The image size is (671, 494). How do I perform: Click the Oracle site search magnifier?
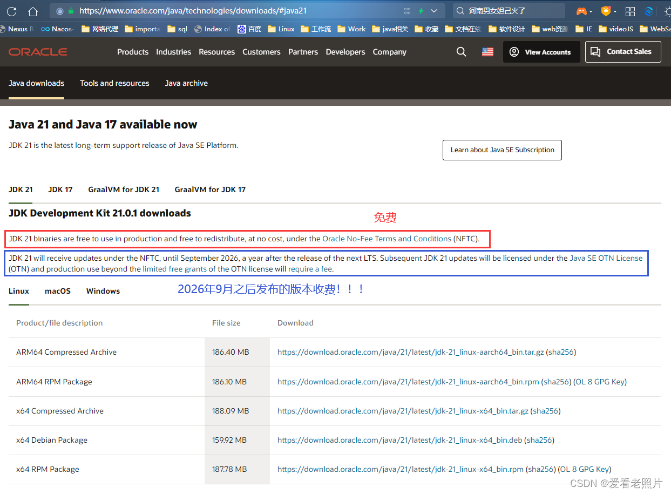461,52
